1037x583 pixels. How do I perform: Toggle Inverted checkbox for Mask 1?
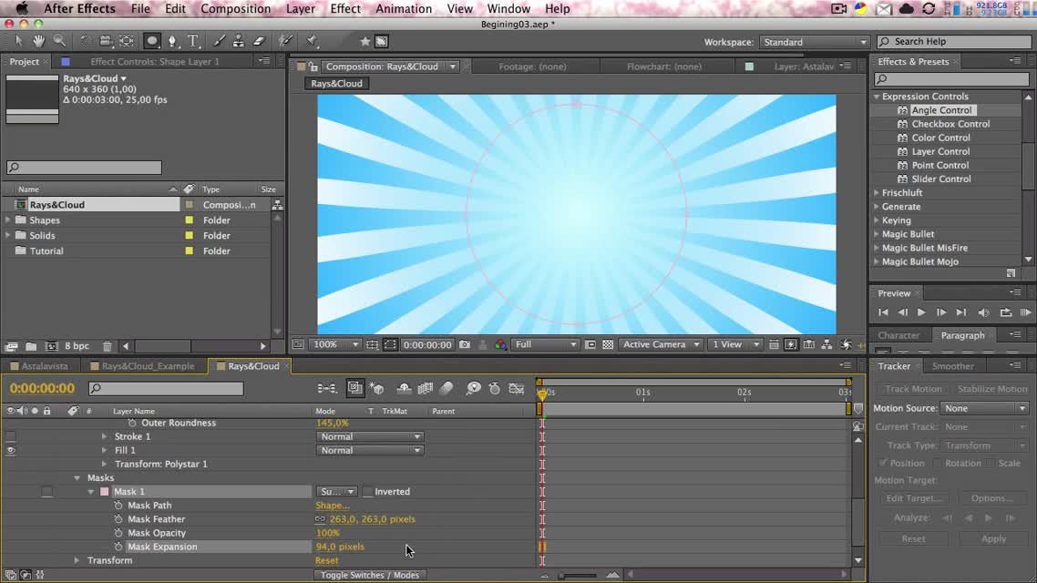(x=368, y=491)
